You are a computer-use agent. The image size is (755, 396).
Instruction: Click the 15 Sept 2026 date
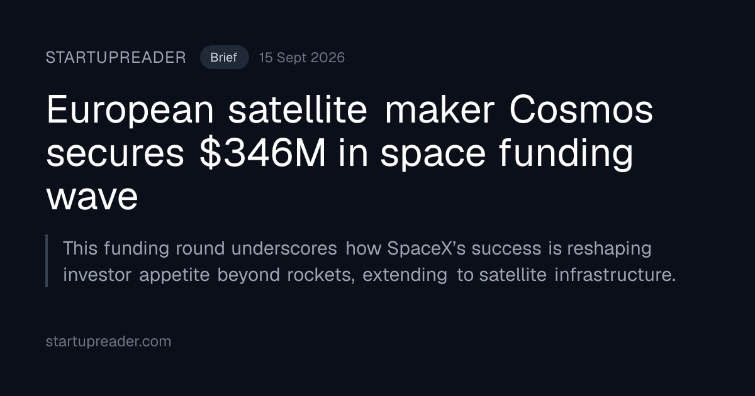(x=302, y=58)
